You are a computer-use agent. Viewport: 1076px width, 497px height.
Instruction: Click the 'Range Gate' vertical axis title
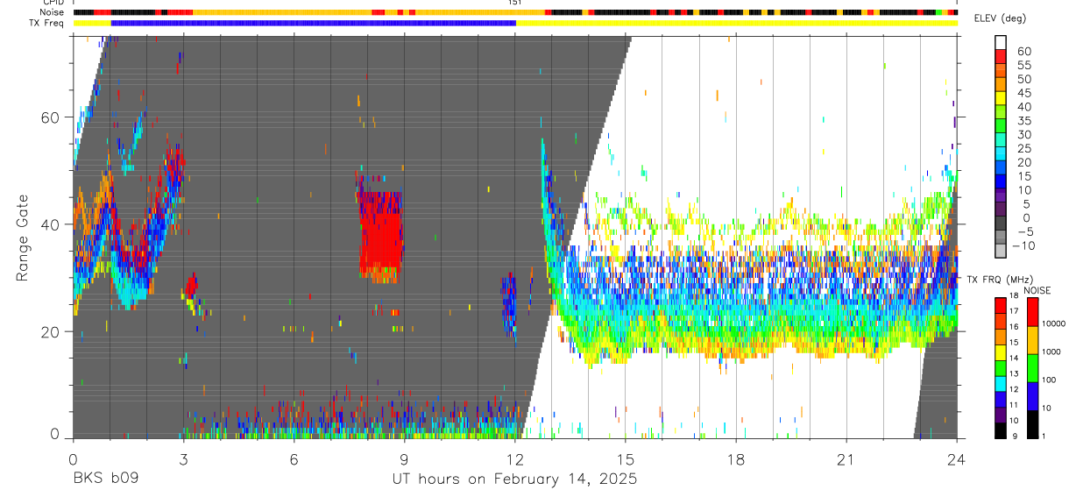point(23,238)
